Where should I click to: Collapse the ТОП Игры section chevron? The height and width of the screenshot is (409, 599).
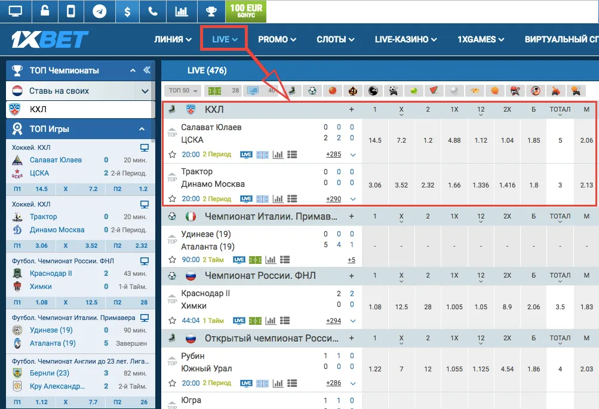point(142,129)
